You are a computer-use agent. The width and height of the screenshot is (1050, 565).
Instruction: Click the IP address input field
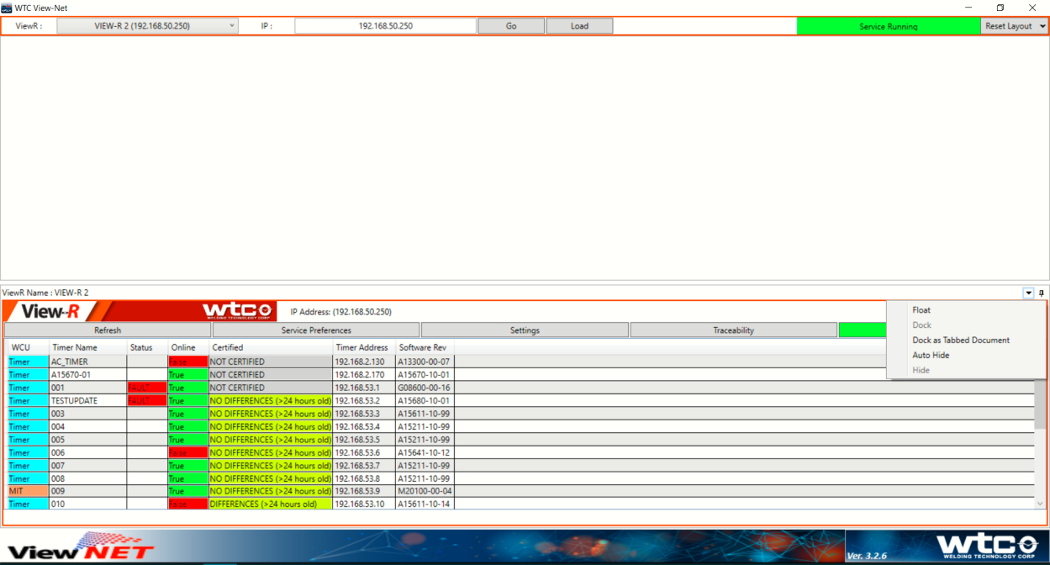coord(386,26)
